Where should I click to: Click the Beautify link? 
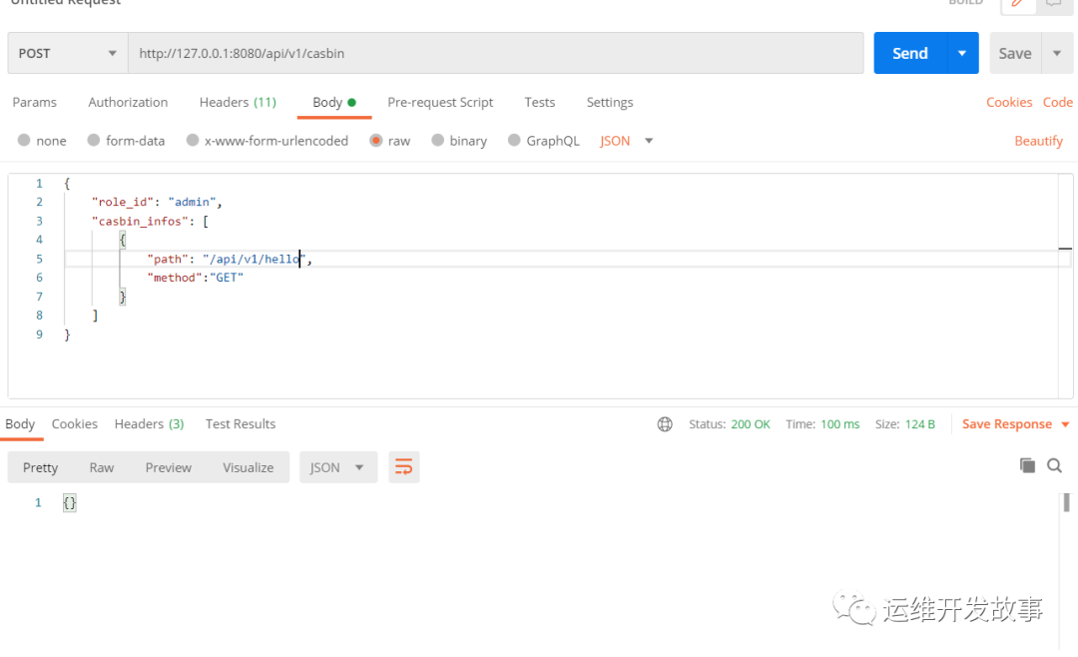pos(1039,141)
